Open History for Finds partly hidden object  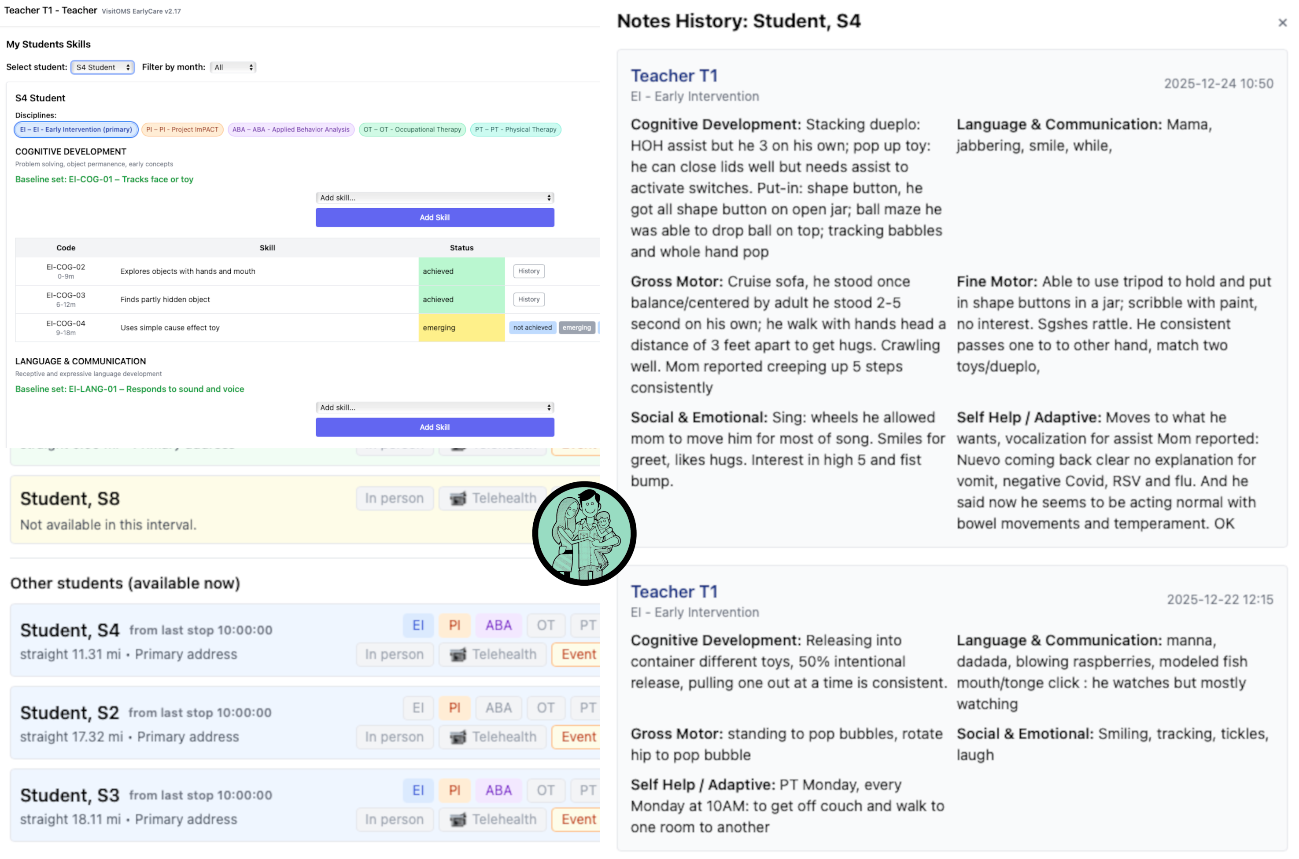pos(528,299)
